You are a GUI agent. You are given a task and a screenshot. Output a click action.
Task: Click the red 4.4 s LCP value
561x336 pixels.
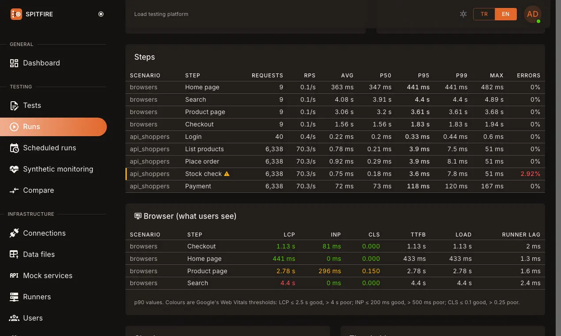click(x=288, y=283)
